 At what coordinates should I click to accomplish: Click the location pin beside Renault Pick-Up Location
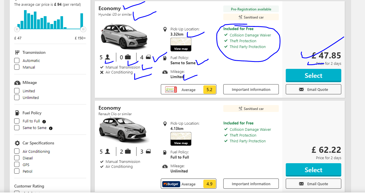point(165,124)
